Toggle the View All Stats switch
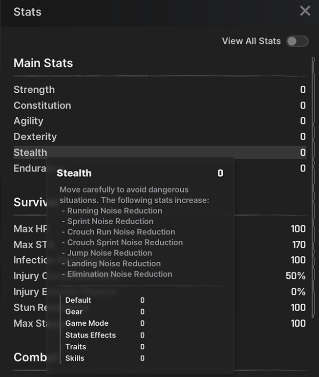 (298, 41)
